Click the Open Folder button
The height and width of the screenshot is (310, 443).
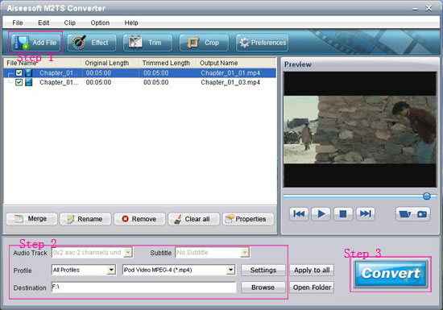click(312, 287)
